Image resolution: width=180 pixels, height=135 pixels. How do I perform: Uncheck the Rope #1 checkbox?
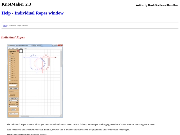(x=10, y=59)
